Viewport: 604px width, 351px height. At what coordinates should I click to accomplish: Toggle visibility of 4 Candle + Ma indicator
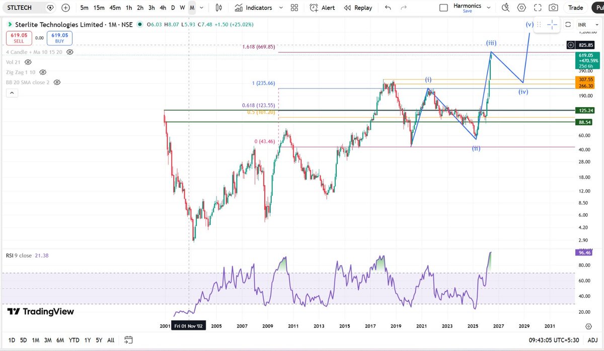[70, 52]
